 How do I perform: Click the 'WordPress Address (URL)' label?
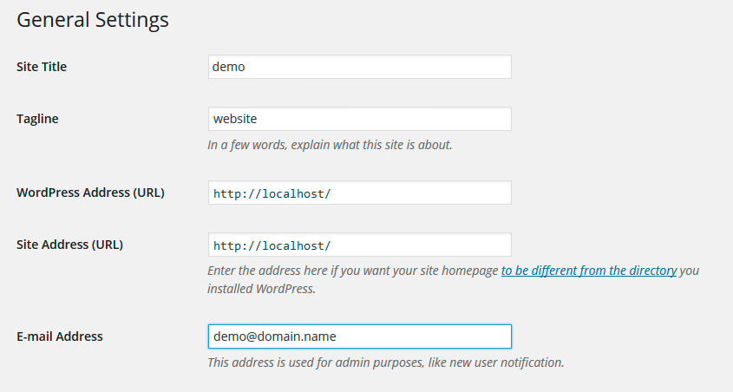click(x=90, y=193)
